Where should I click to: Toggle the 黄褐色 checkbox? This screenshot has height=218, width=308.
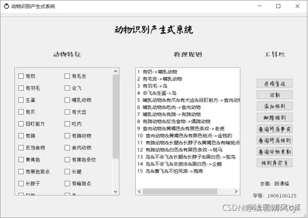click(21, 160)
